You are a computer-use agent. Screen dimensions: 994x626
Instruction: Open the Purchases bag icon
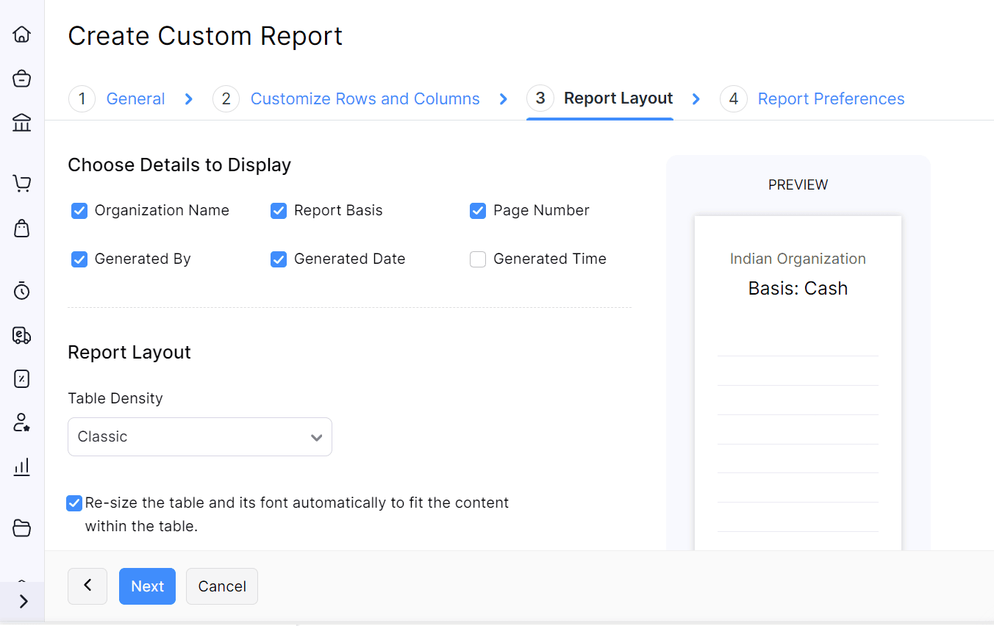(22, 229)
